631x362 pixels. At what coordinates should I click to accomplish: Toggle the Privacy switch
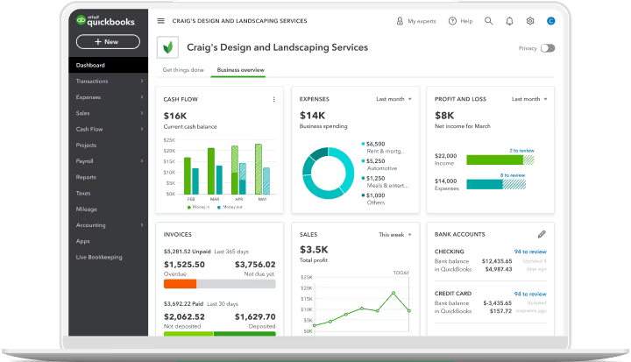tap(548, 48)
